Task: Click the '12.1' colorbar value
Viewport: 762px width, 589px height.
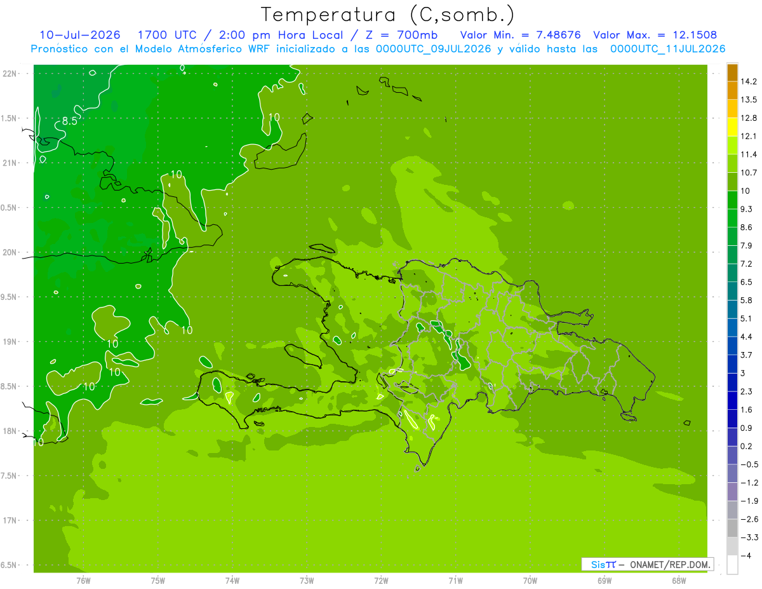Action: 749,136
